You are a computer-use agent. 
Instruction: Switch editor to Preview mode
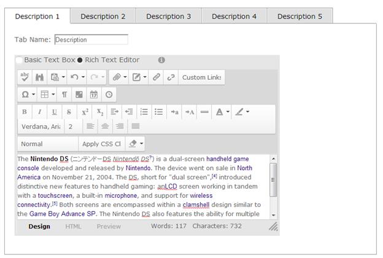[x=109, y=227]
